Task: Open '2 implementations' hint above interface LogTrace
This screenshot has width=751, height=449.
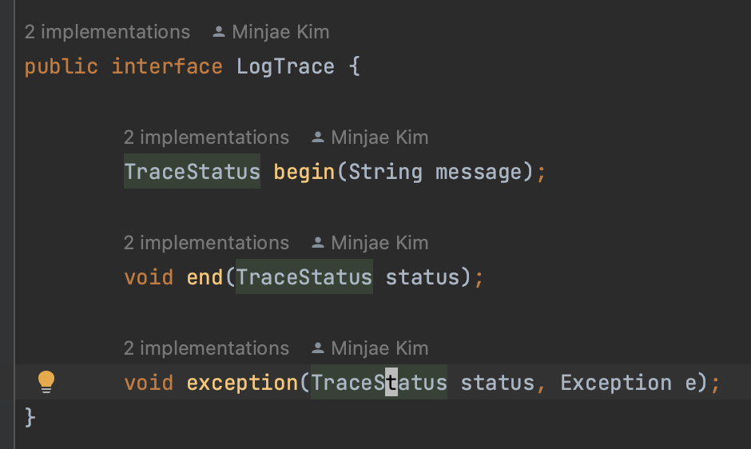Action: 107,32
